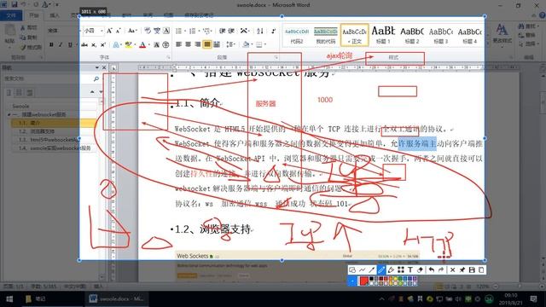Select the polyline tool in snip toolbar
This screenshot has width=546, height=307.
click(362, 269)
